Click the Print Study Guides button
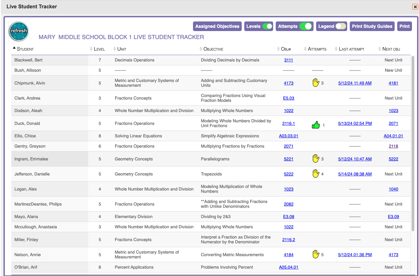 tap(372, 26)
